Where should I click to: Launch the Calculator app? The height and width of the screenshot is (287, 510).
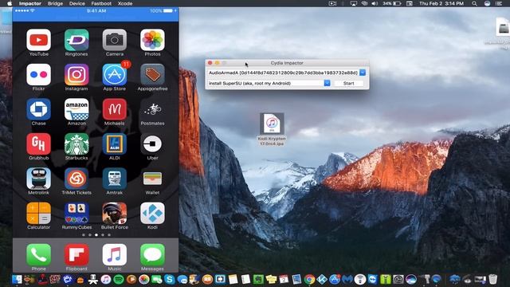pyautogui.click(x=38, y=213)
